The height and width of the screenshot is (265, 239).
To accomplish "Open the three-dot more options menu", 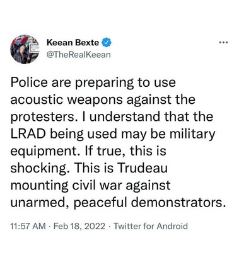I will click(223, 43).
